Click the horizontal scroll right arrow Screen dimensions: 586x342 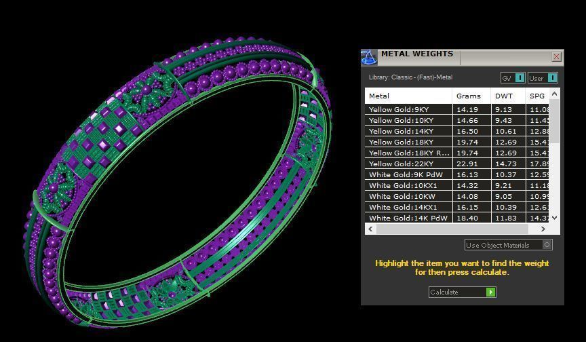click(x=543, y=229)
